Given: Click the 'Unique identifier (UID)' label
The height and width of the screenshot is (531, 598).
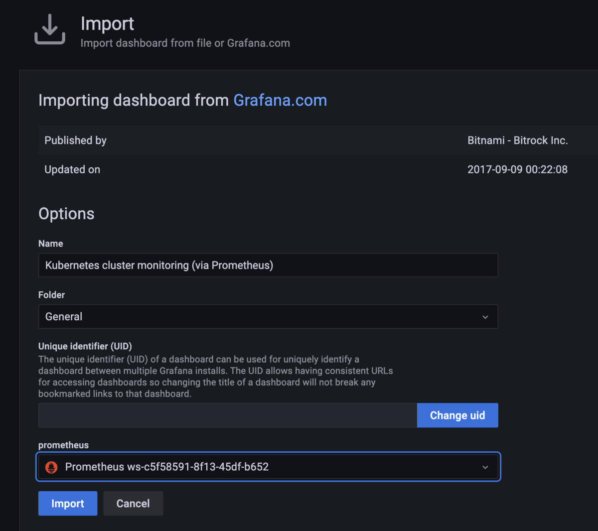Looking at the screenshot, I should tap(85, 346).
